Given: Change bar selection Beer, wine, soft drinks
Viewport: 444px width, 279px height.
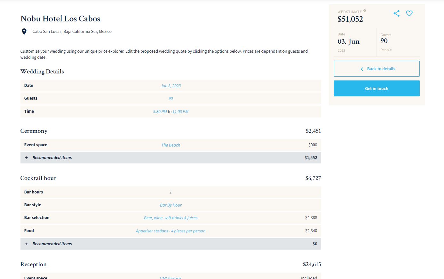Looking at the screenshot, I should [171, 218].
